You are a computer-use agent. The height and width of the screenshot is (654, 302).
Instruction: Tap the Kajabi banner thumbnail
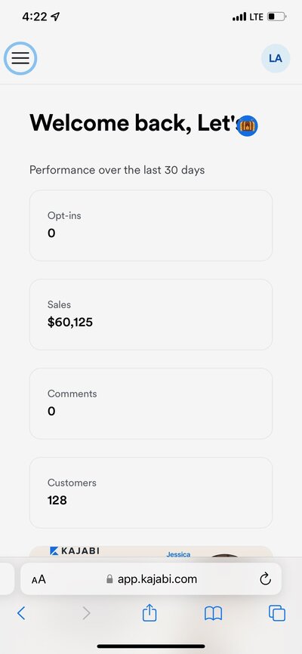click(x=150, y=551)
